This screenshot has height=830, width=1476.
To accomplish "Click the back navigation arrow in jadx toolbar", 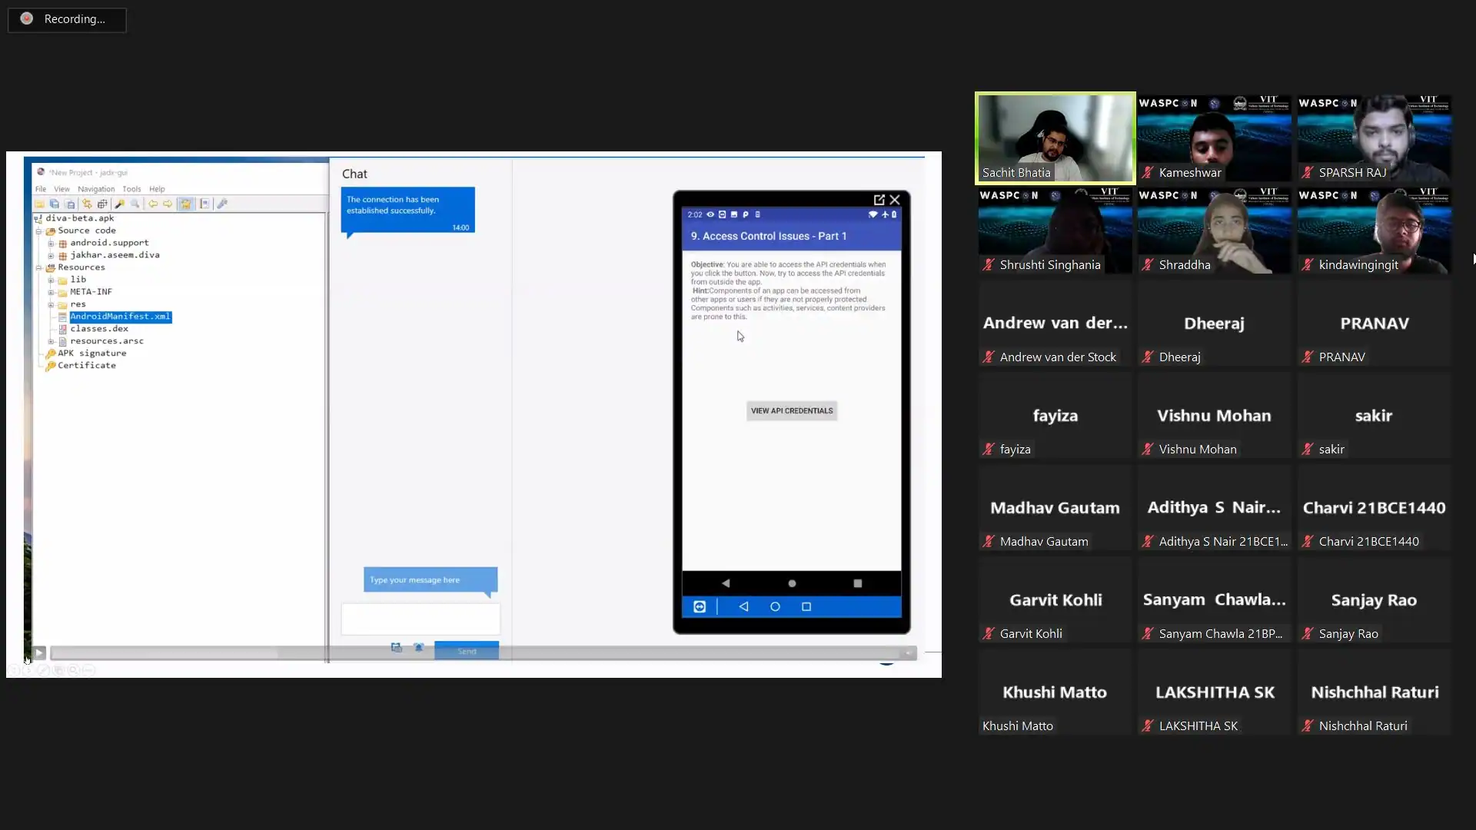I will [152, 204].
